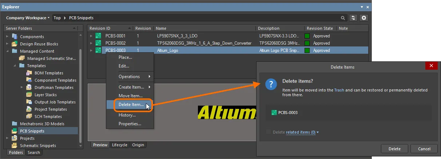Expand the related items dropdown arrow
The height and width of the screenshot is (159, 441).
(318, 132)
